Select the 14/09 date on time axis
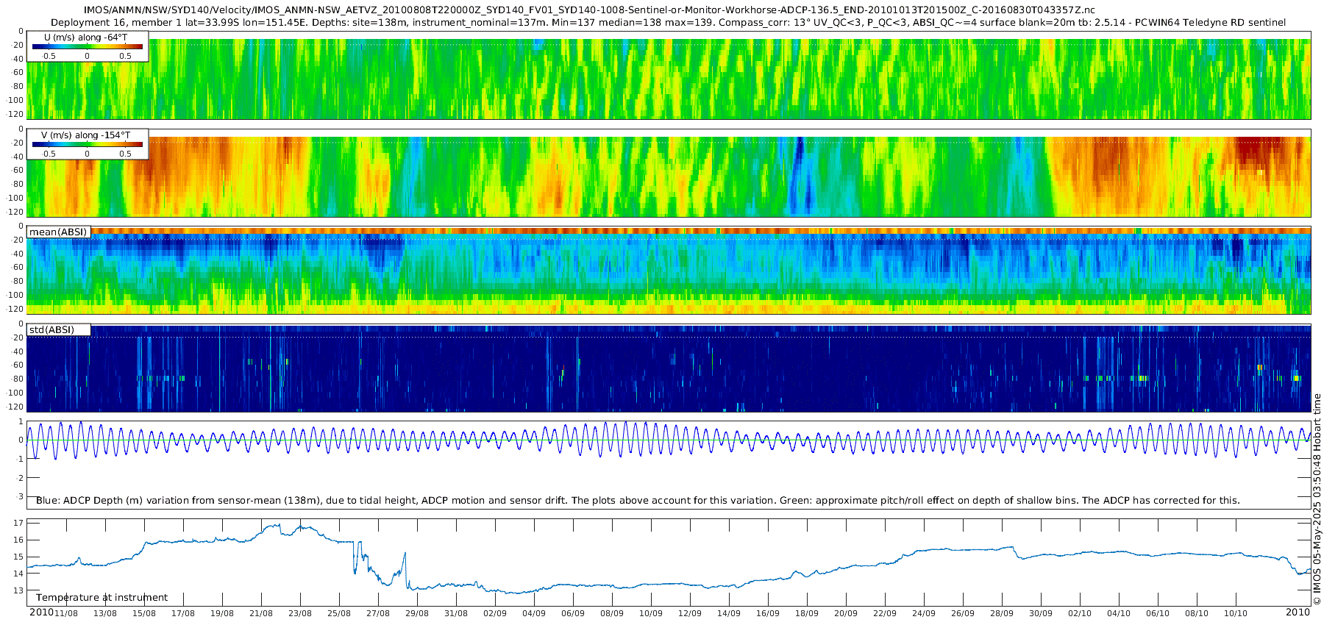Viewport: 1324px width, 625px height. pyautogui.click(x=729, y=613)
